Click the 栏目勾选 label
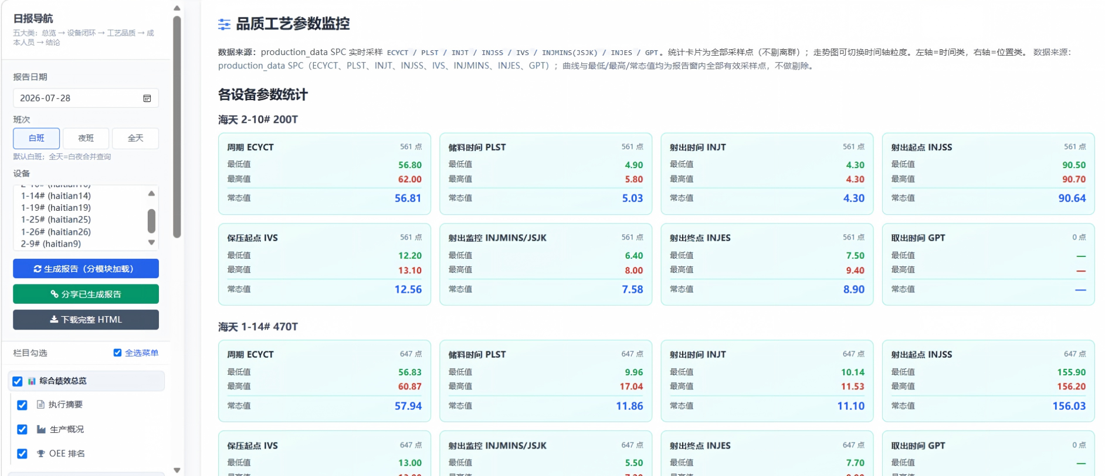Viewport: 1105px width, 476px height. [x=30, y=353]
